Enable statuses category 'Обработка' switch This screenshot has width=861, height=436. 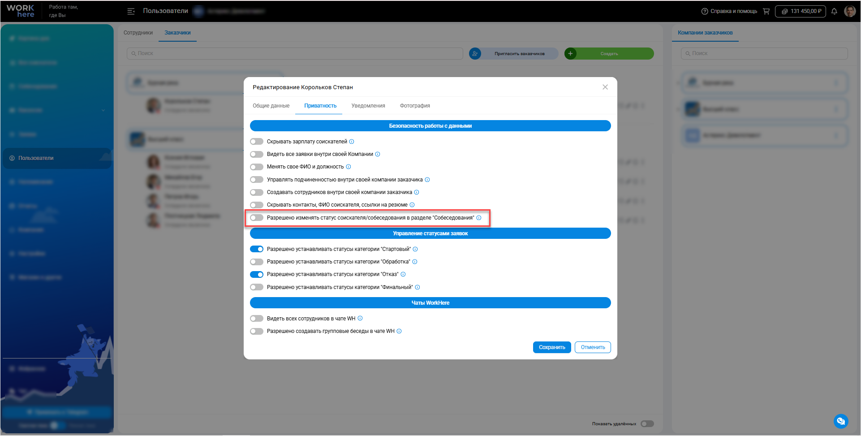pyautogui.click(x=257, y=262)
